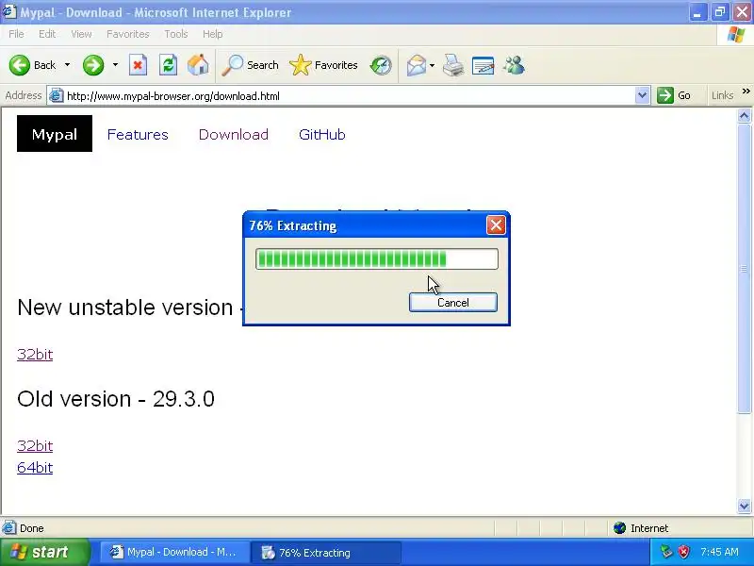Open the Windows Start menu
This screenshot has height=566, width=754.
[x=45, y=552]
